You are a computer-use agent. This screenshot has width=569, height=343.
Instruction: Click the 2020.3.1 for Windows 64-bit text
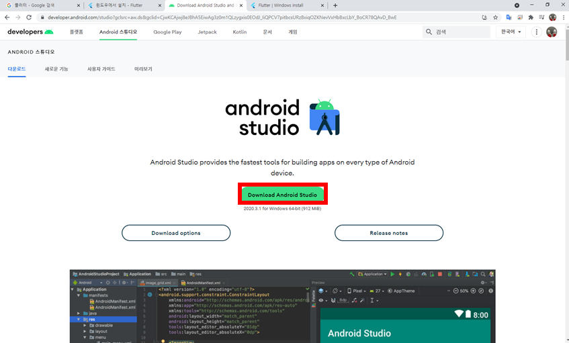click(282, 209)
